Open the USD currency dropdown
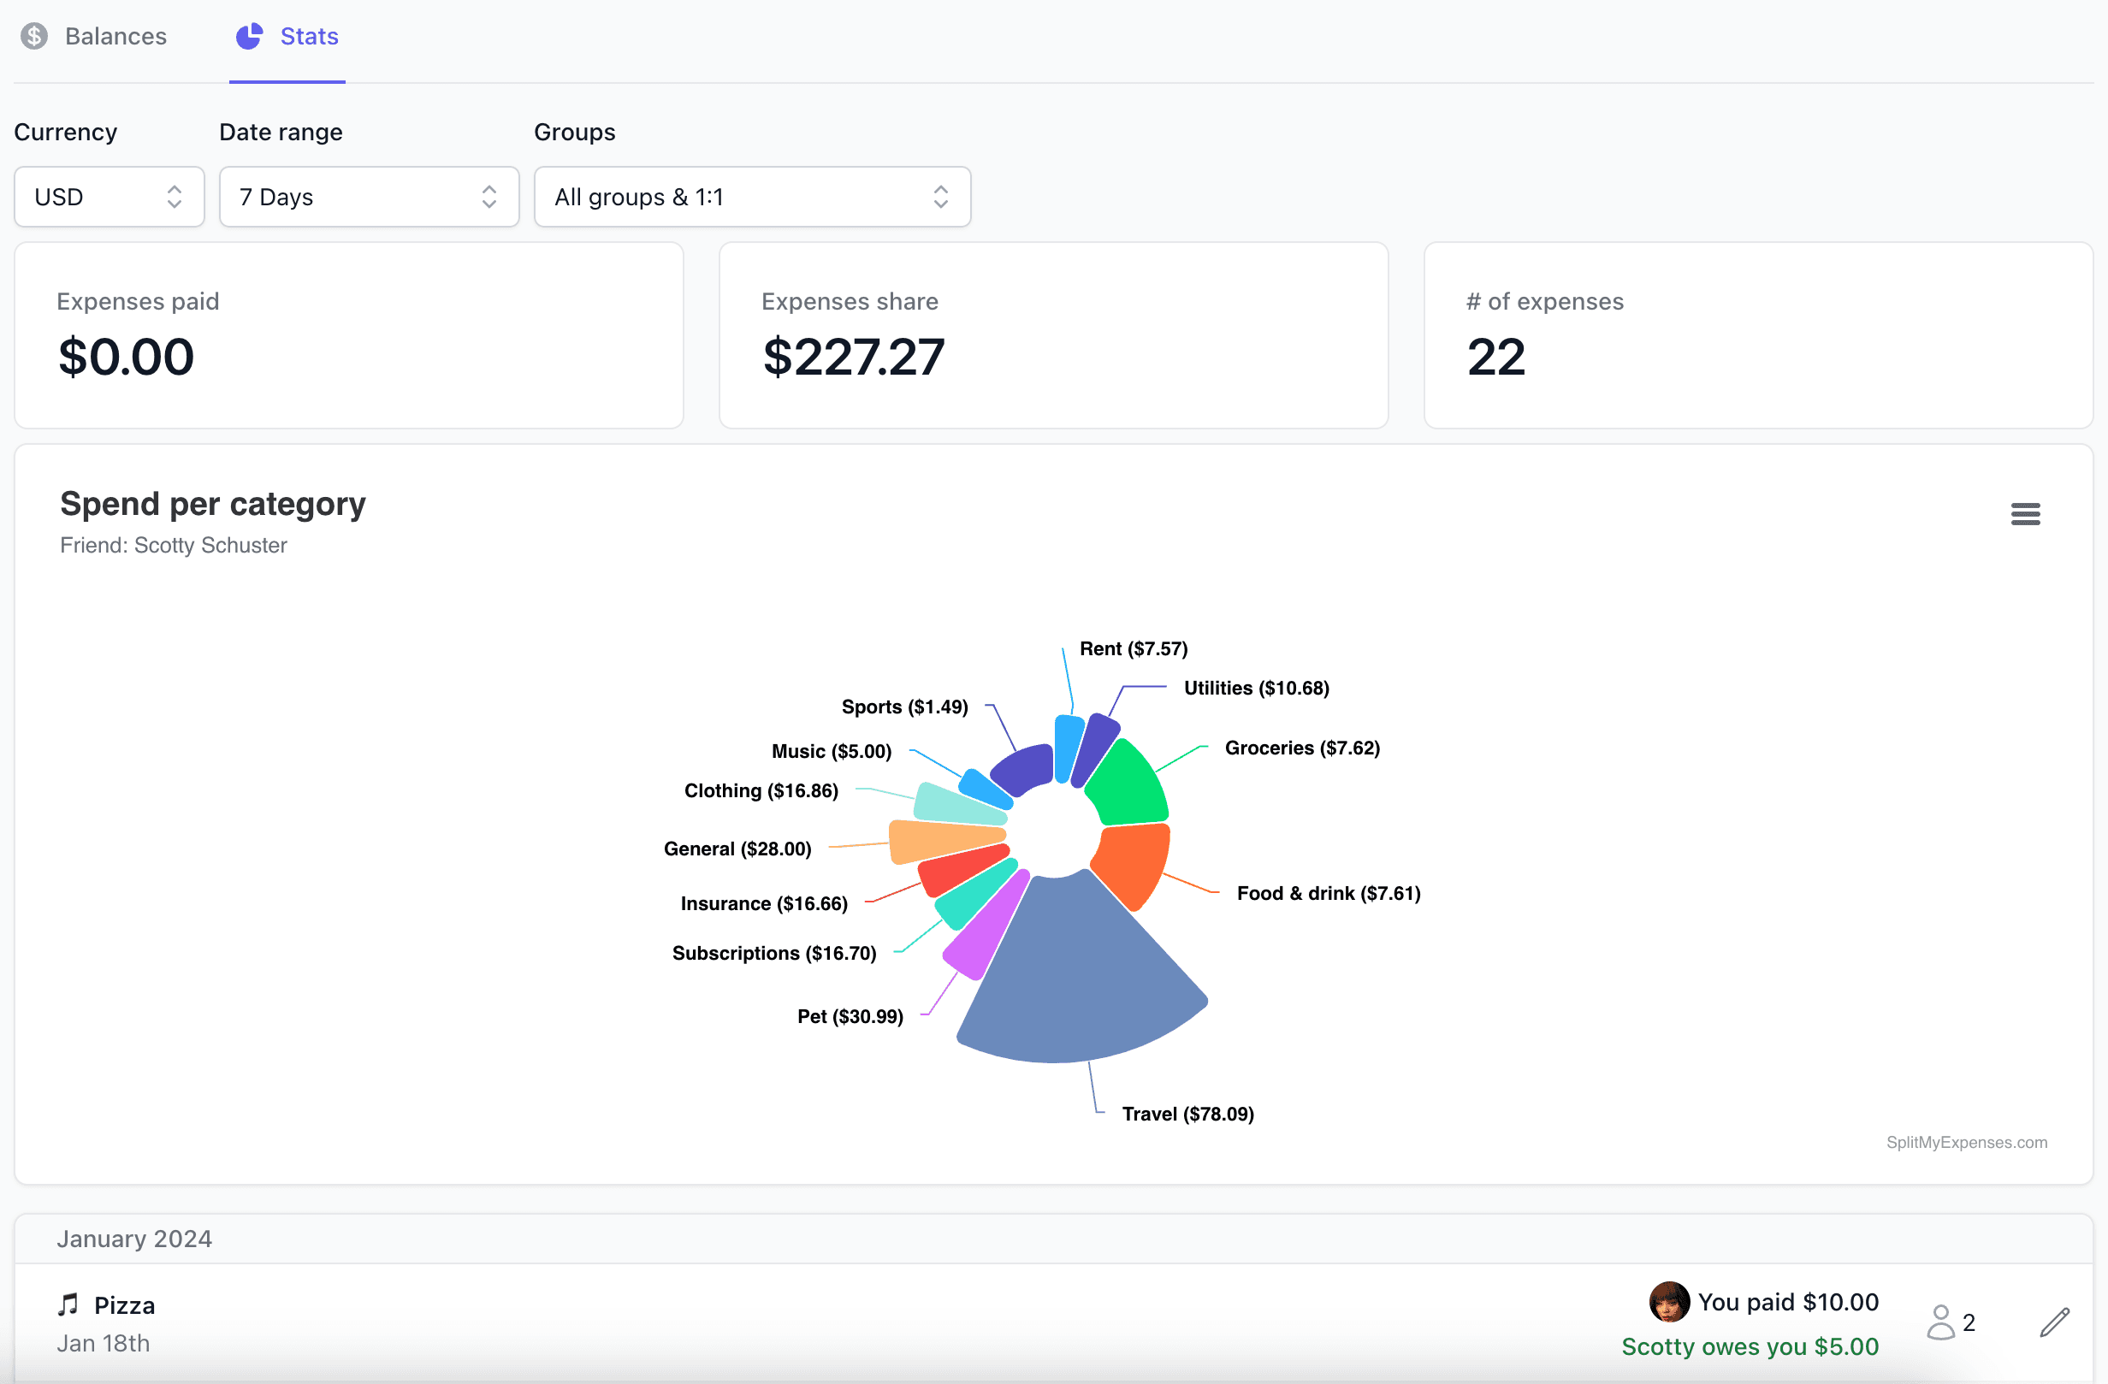Viewport: 2108px width, 1384px height. tap(109, 197)
